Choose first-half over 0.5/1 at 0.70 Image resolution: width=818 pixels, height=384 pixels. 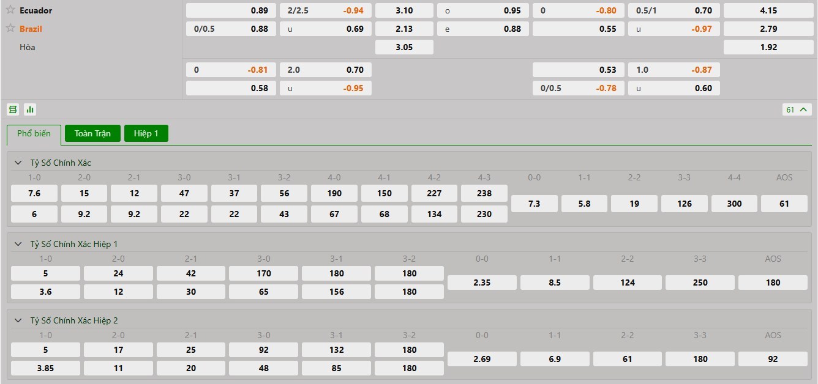click(x=674, y=10)
